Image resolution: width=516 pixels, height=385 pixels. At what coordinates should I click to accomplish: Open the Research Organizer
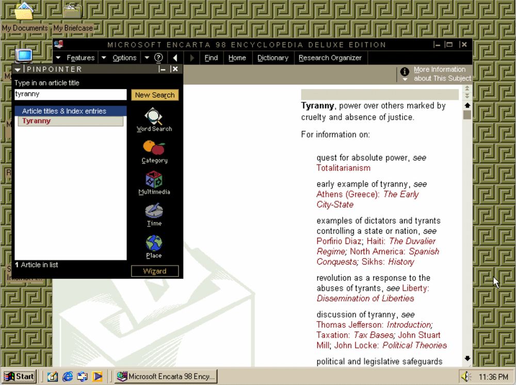pyautogui.click(x=330, y=57)
